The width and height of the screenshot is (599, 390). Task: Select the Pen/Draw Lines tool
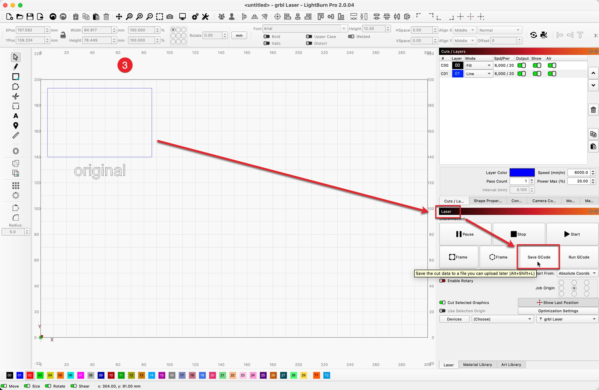(16, 67)
